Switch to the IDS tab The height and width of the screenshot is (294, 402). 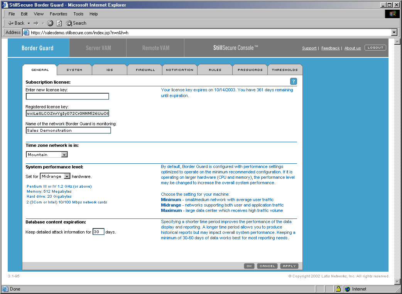pyautogui.click(x=110, y=70)
